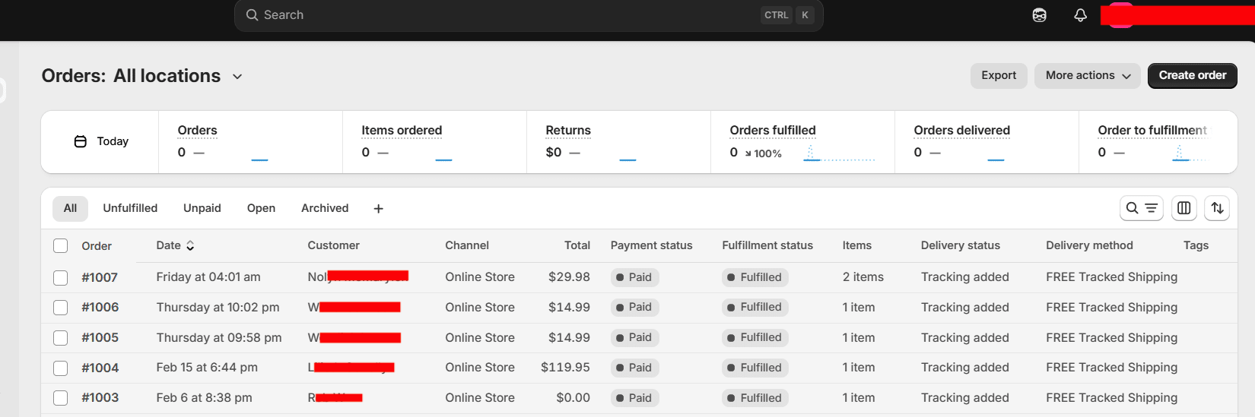Open the More actions dropdown

1087,76
